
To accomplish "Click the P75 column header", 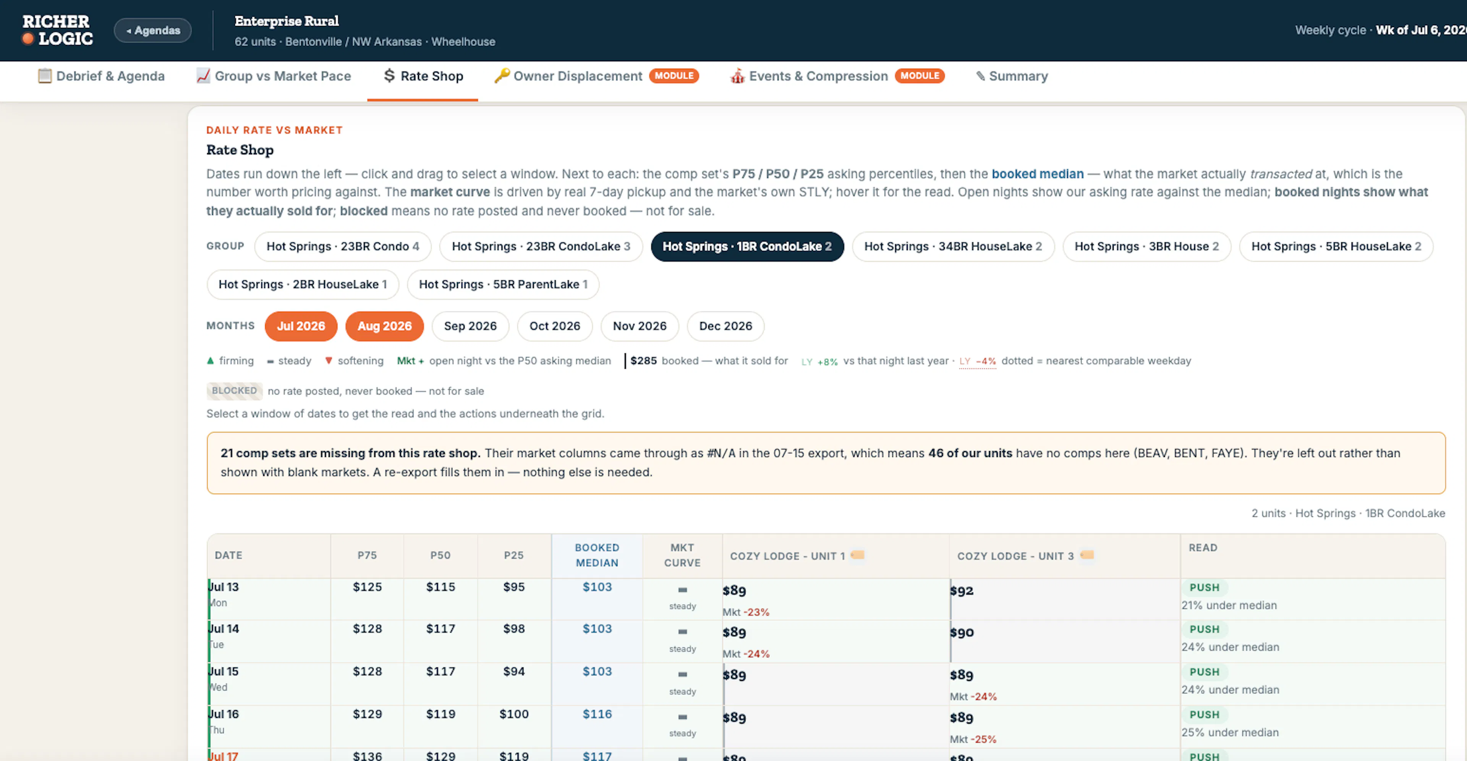I will point(367,555).
